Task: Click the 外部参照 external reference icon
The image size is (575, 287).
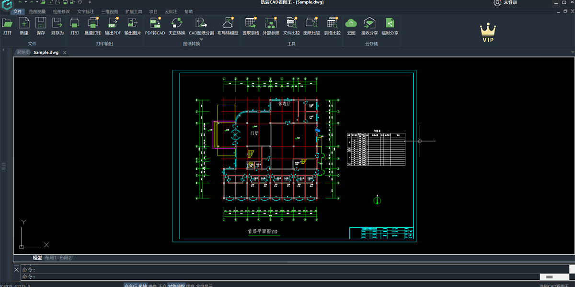Action: [x=271, y=24]
